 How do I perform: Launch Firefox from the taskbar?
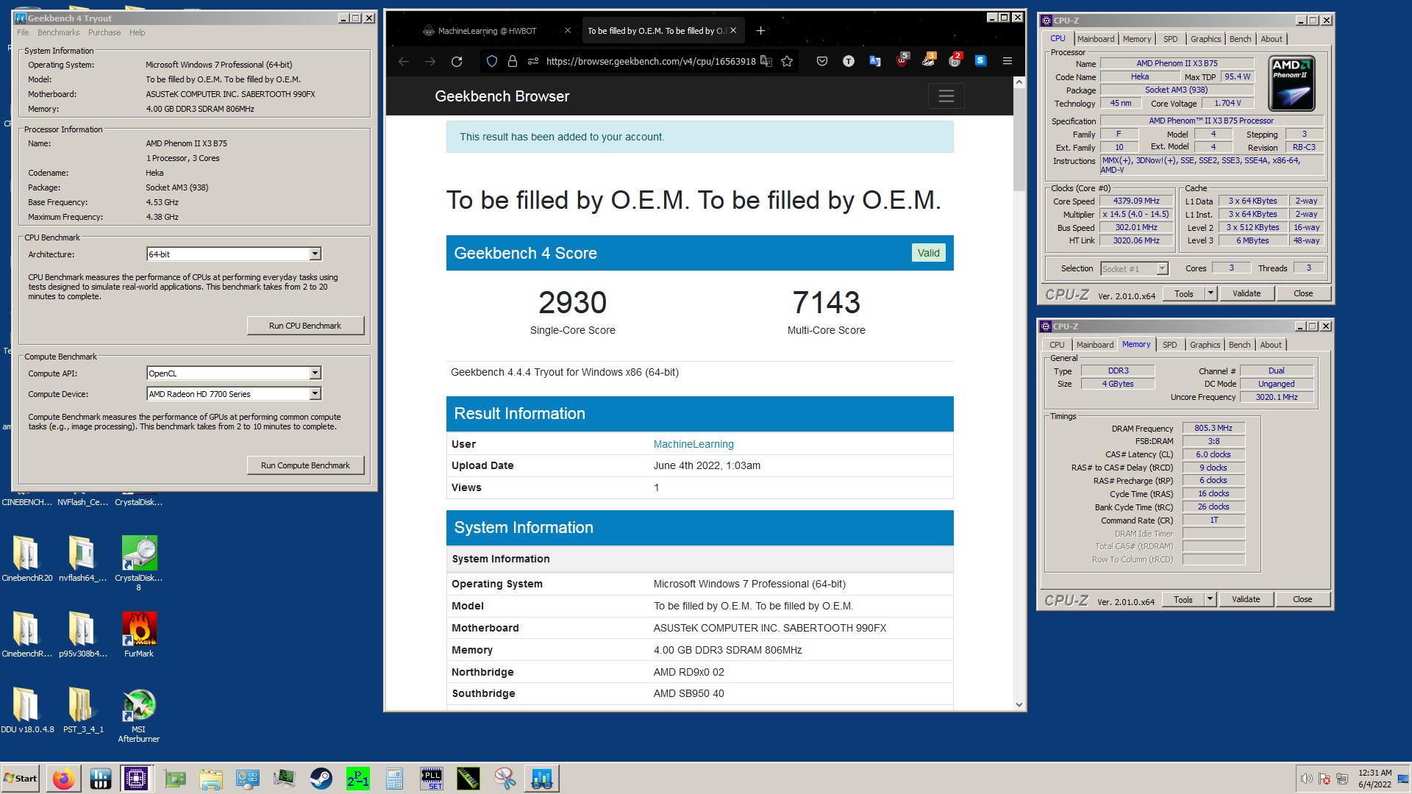coord(63,779)
